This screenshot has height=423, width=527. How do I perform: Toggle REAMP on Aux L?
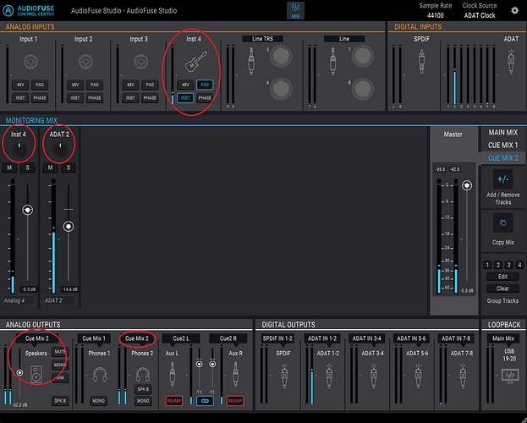coord(174,401)
